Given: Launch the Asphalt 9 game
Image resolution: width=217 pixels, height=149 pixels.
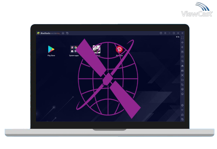Looking at the screenshot, I should [x=97, y=49].
